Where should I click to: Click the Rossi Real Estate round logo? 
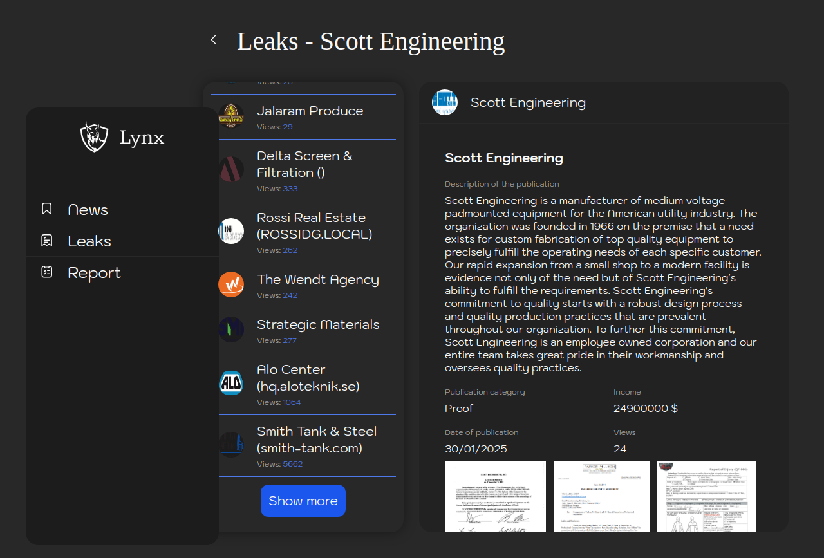231,231
